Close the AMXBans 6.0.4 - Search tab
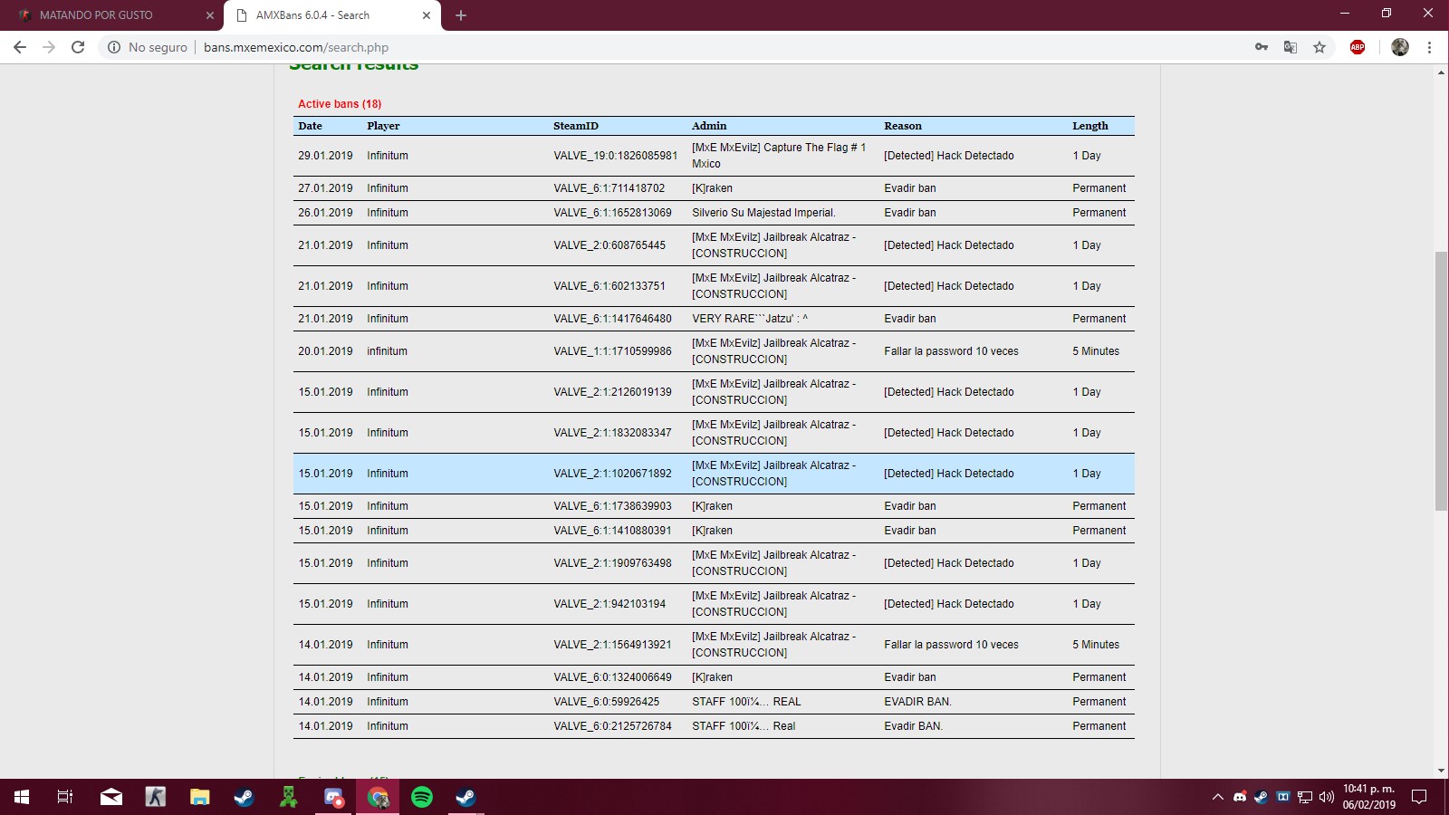1449x815 pixels. click(x=427, y=15)
